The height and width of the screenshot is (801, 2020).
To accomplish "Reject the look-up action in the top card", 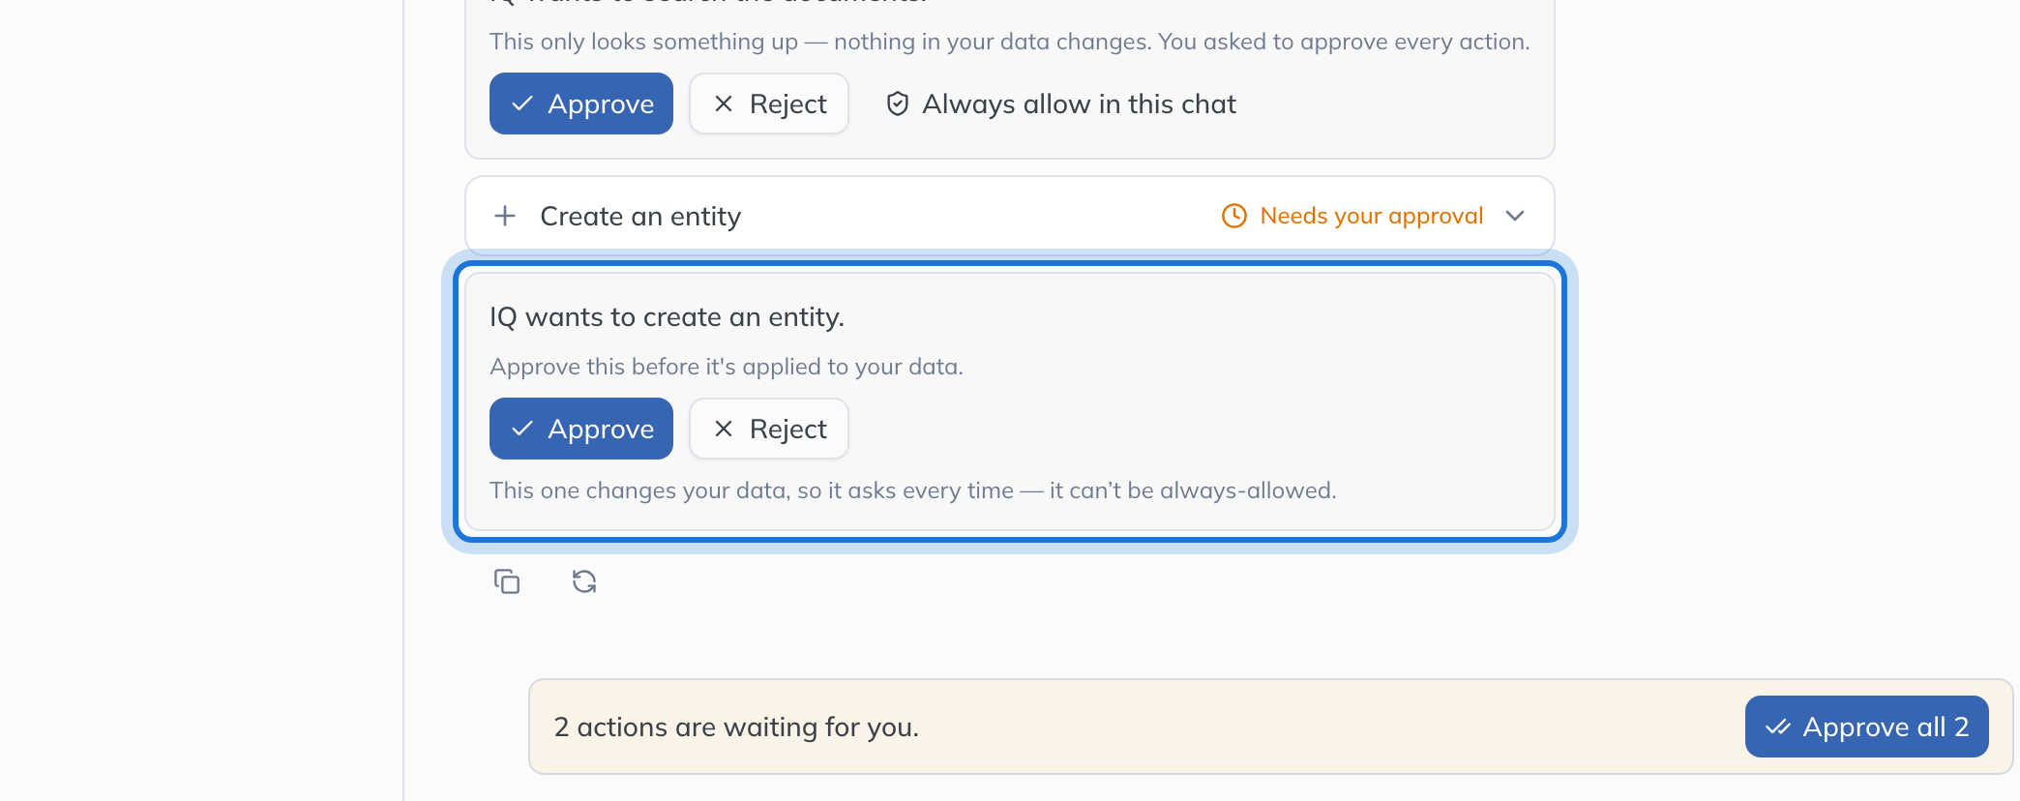I will pos(769,104).
